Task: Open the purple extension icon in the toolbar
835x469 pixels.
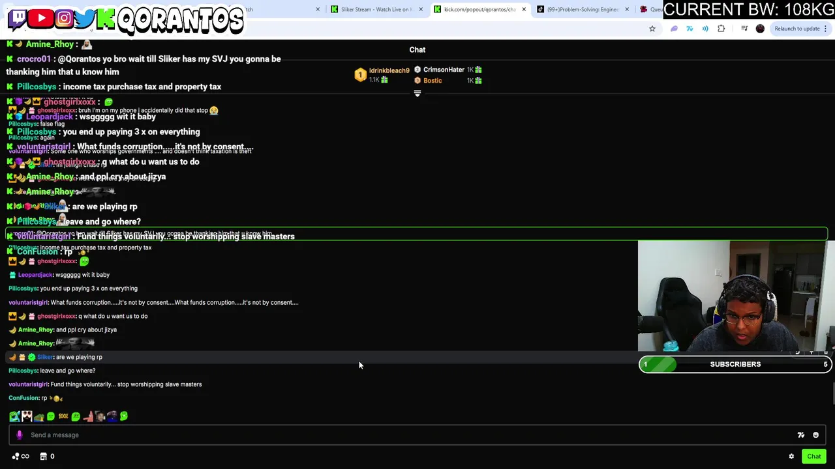Action: [674, 29]
